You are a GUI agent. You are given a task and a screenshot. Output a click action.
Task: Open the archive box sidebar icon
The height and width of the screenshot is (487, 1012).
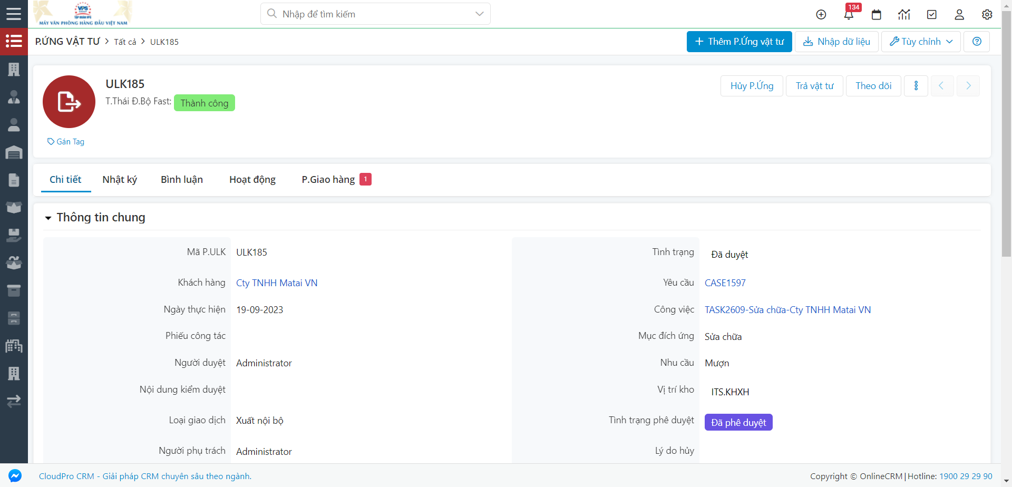coord(14,290)
